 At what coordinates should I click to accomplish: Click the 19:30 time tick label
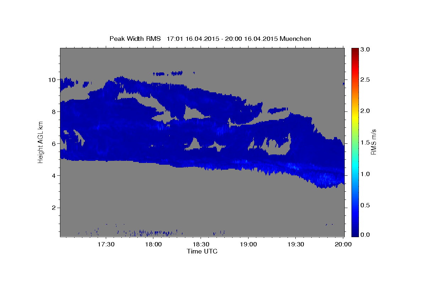tap(296, 245)
